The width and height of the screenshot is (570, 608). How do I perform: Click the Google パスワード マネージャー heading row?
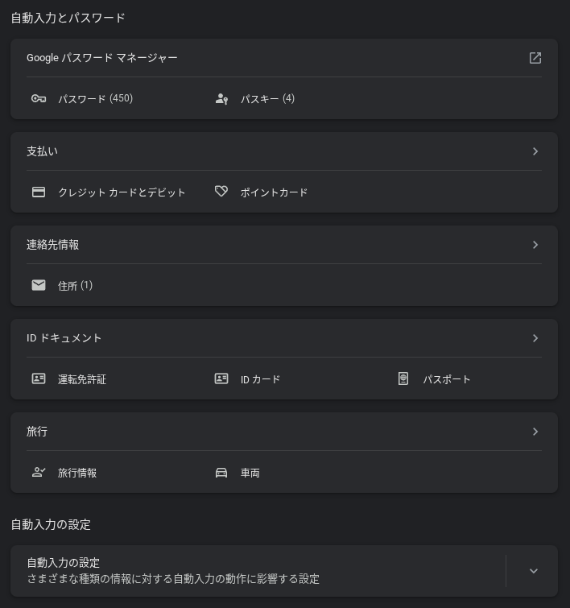click(x=102, y=58)
